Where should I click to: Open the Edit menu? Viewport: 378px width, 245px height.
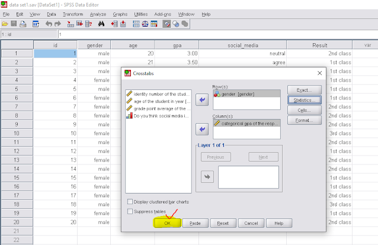coord(20,14)
